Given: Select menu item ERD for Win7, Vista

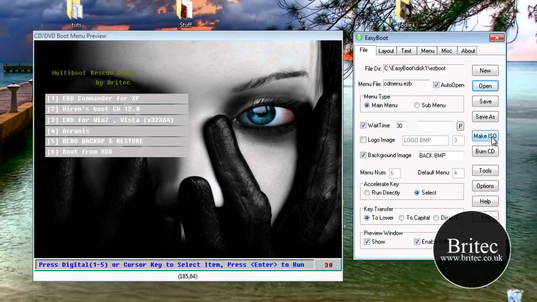Looking at the screenshot, I should click(117, 120).
